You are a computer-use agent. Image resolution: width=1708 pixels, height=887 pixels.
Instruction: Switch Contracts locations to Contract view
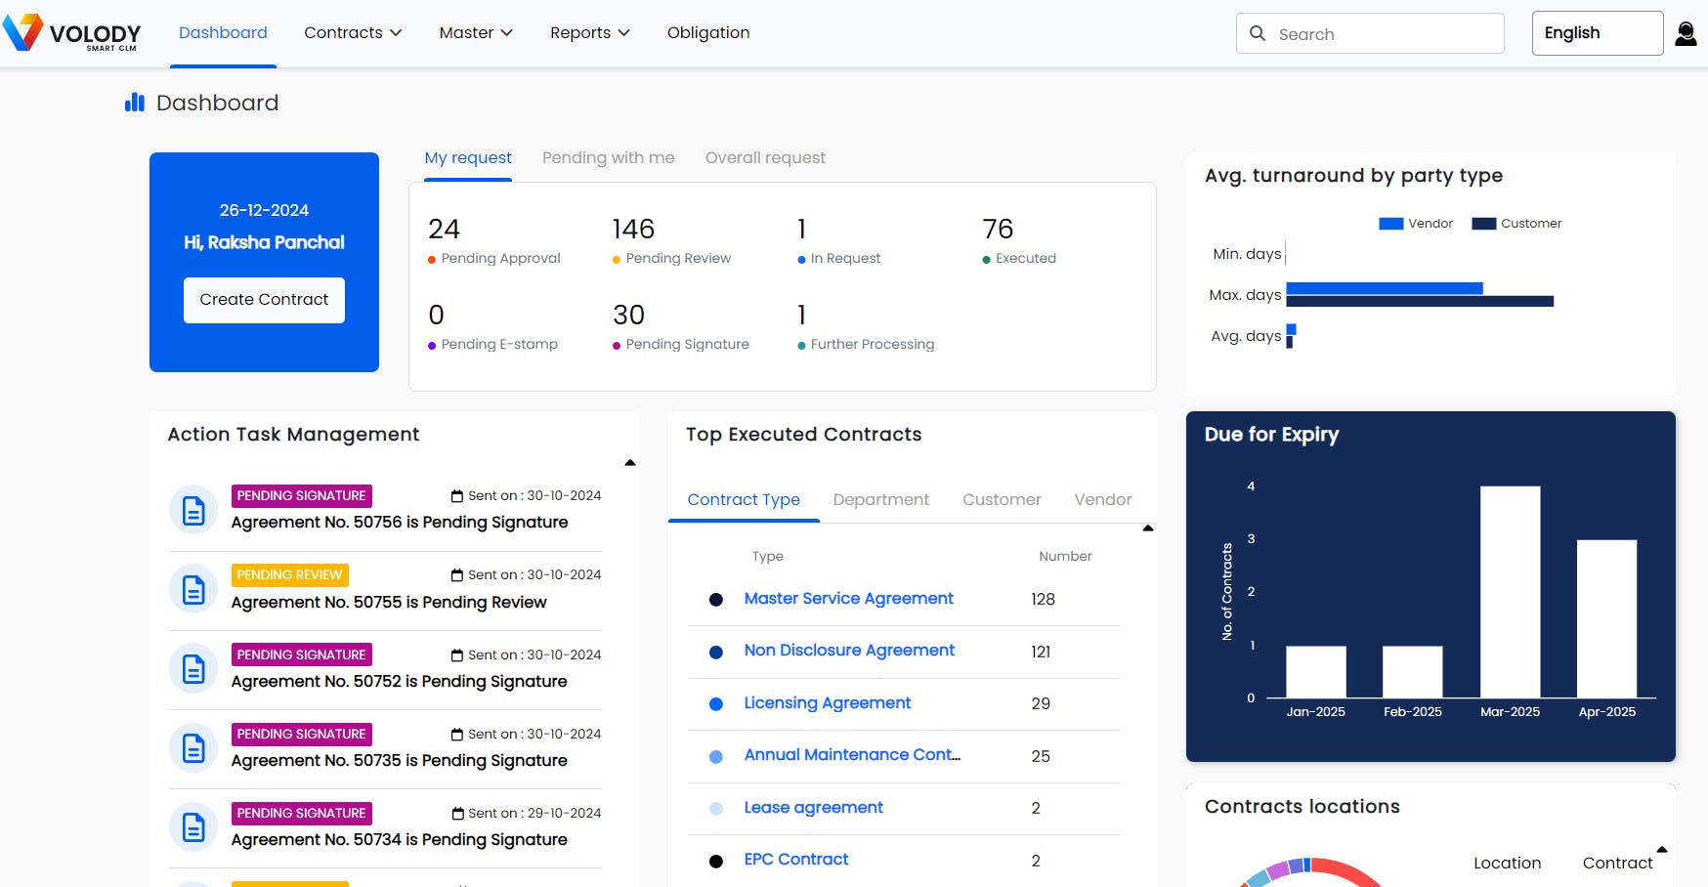pyautogui.click(x=1616, y=863)
